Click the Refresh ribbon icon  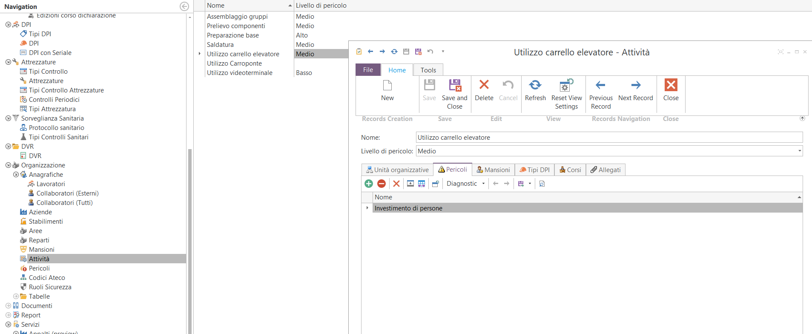535,85
